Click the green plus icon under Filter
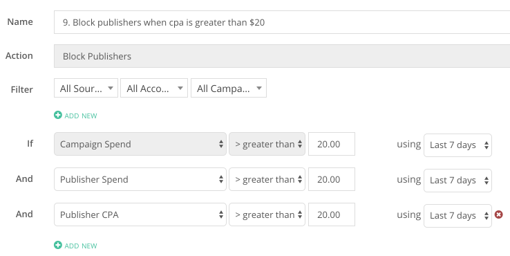 [58, 115]
